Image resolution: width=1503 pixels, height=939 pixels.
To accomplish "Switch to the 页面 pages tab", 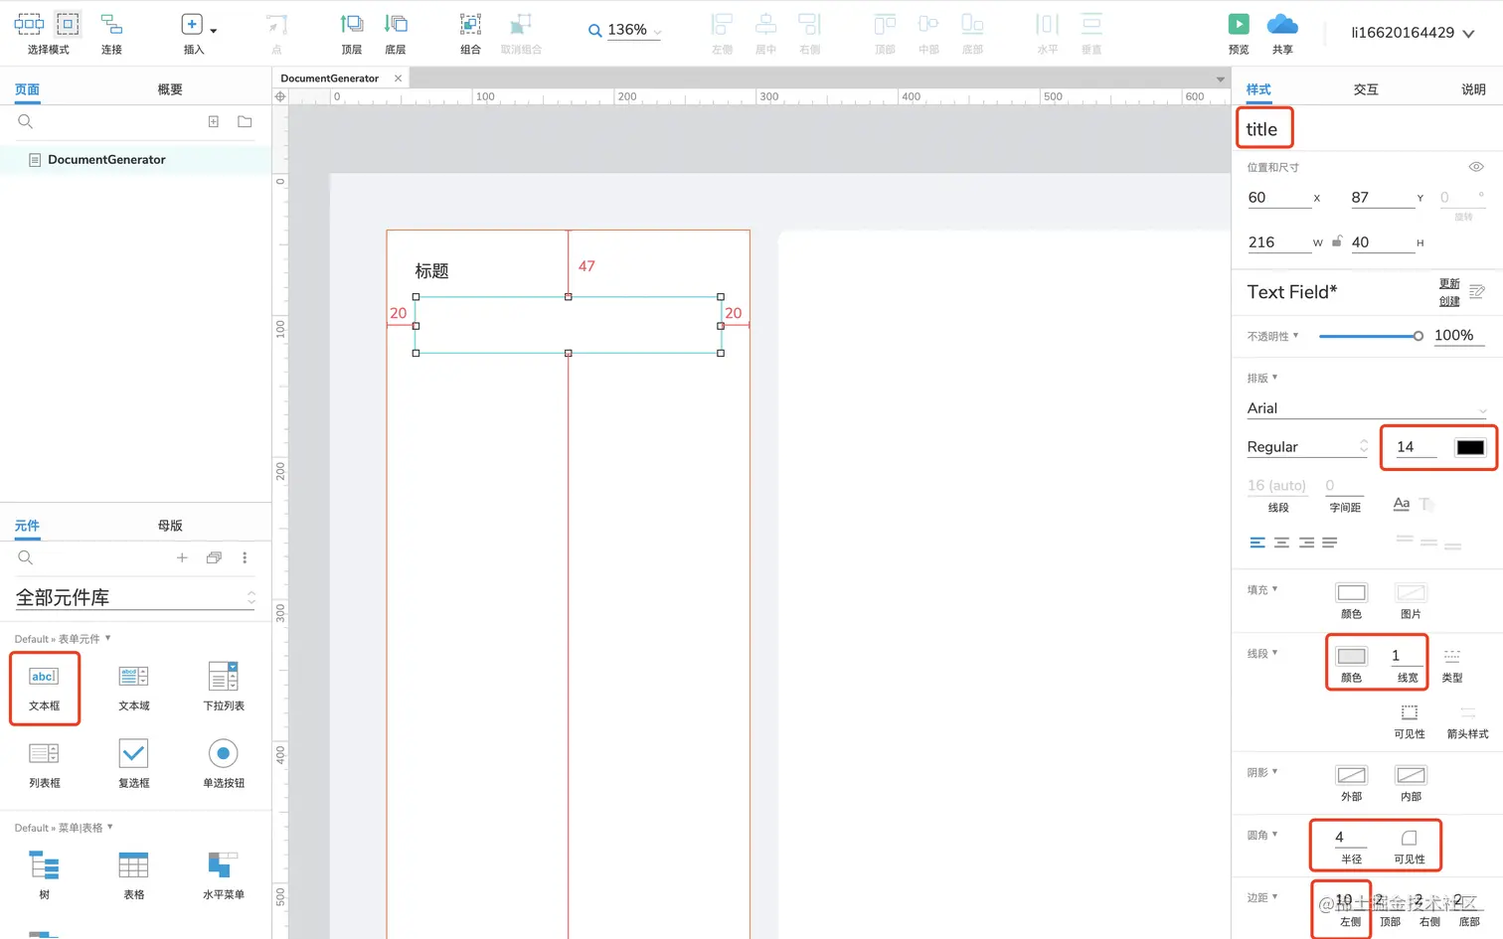I will click(27, 89).
